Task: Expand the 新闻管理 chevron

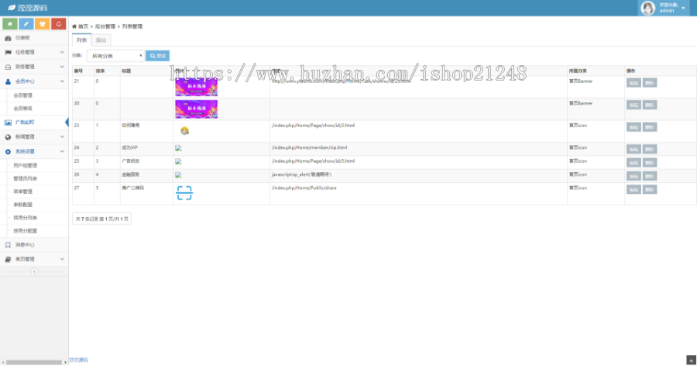Action: point(62,137)
